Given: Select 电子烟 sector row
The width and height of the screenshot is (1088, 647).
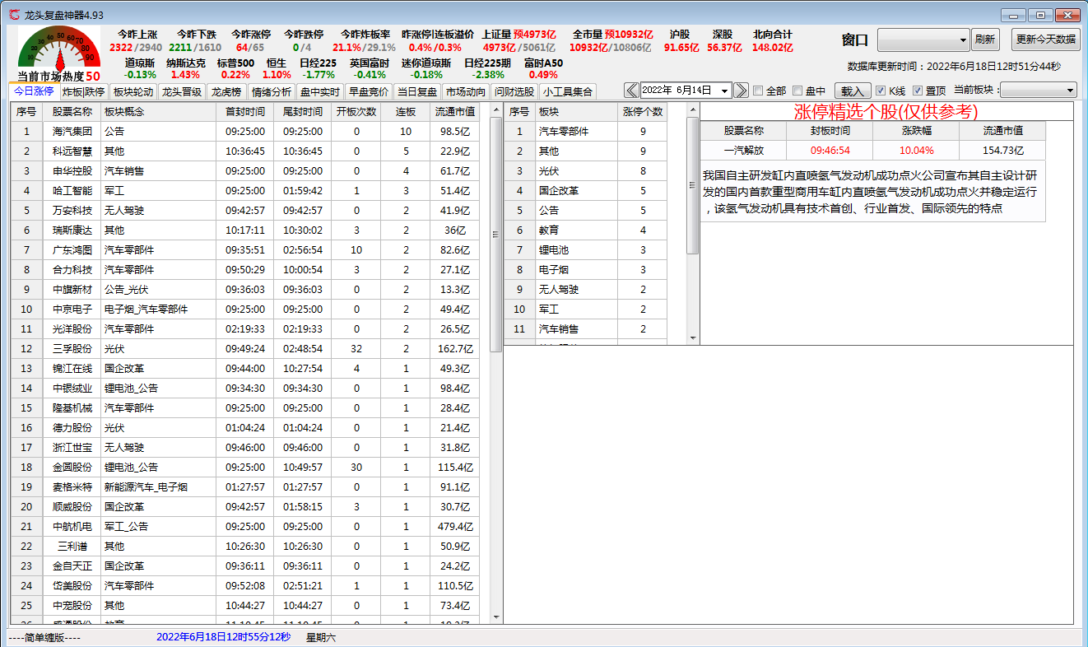Looking at the screenshot, I should click(x=586, y=269).
